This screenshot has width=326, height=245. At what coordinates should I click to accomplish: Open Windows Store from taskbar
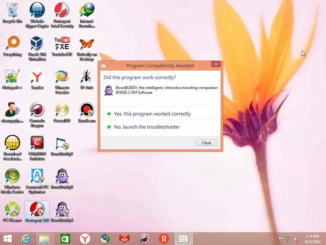[x=65, y=239]
